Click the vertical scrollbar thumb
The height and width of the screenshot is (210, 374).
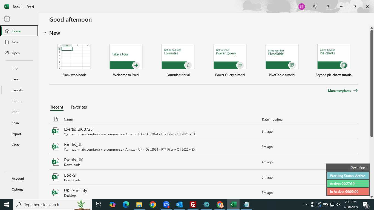pos(372,83)
